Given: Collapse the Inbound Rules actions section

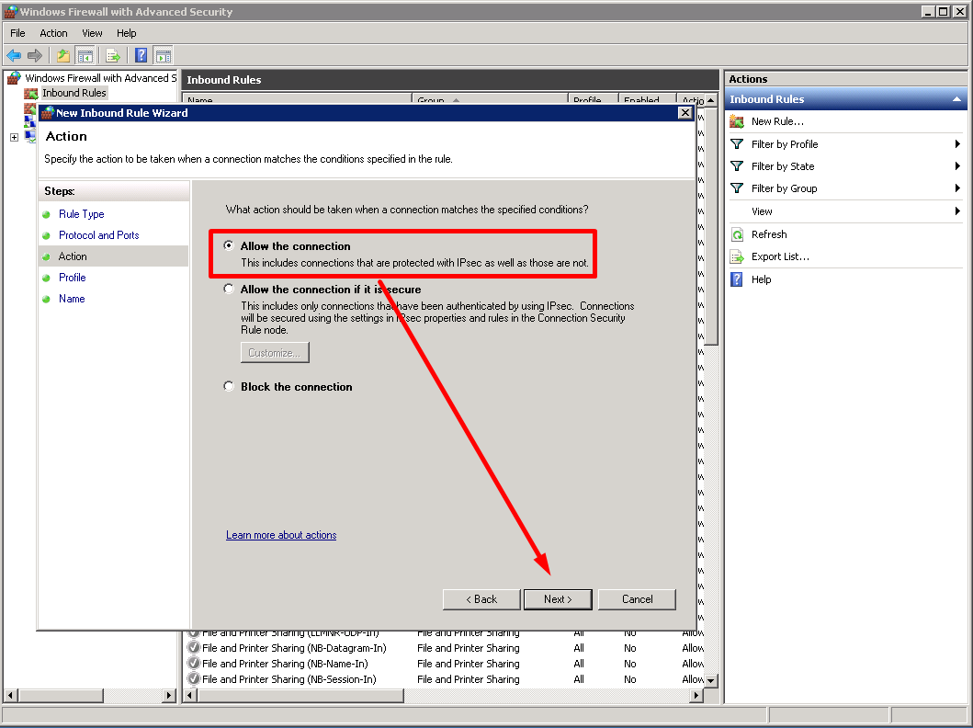Looking at the screenshot, I should coord(956,98).
